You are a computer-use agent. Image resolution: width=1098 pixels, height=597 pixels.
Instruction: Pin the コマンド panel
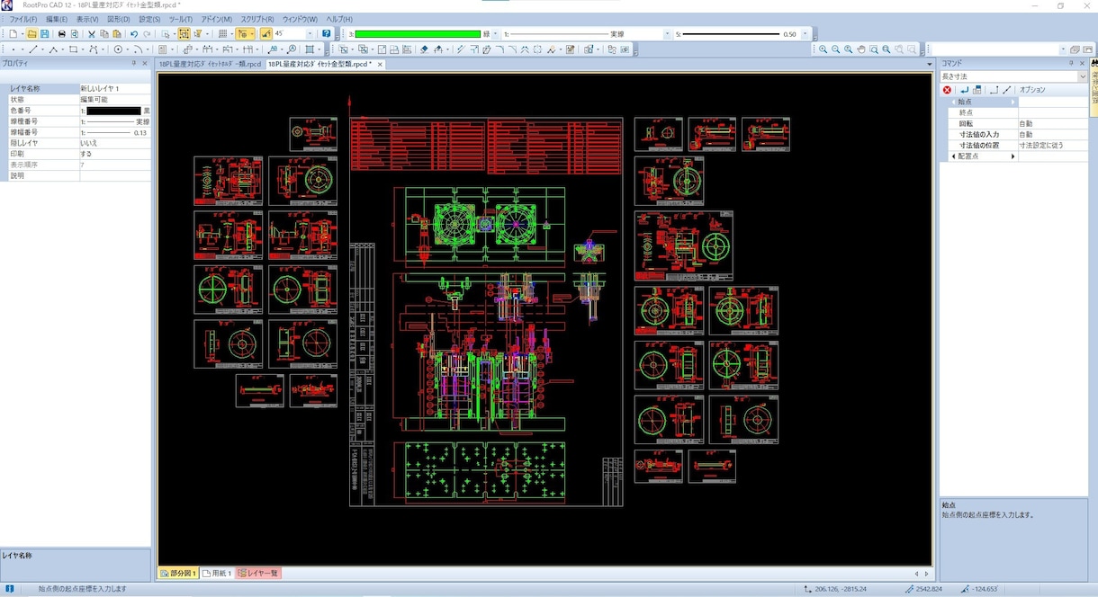(x=1070, y=63)
